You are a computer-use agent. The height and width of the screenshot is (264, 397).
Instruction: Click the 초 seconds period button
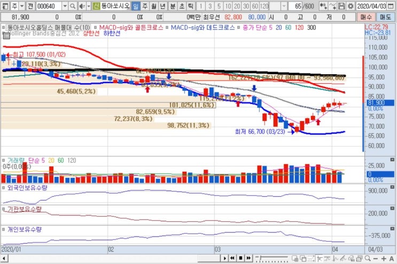[182, 6]
